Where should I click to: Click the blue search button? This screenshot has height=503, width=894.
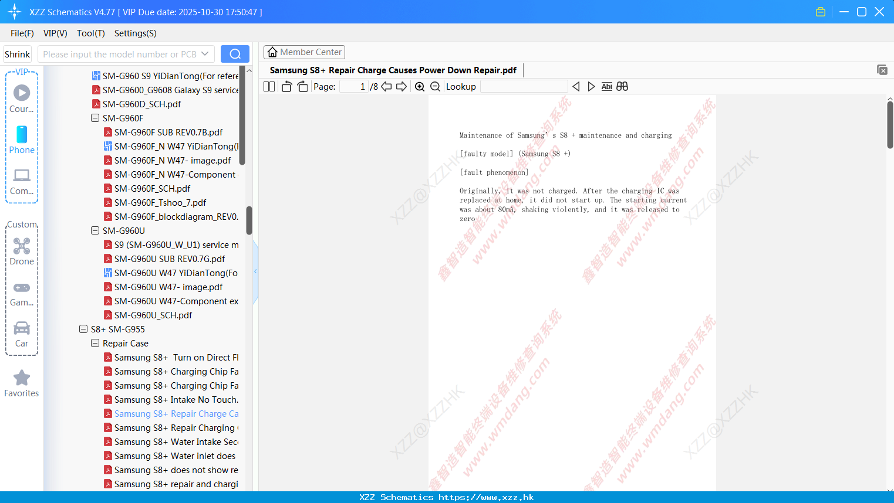click(x=235, y=54)
